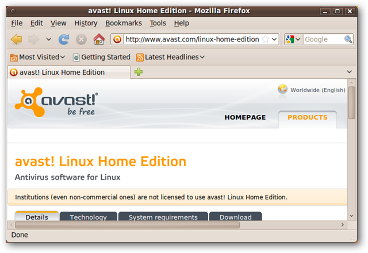Open a new tab with the plus icon
The image size is (368, 253).
coord(139,72)
